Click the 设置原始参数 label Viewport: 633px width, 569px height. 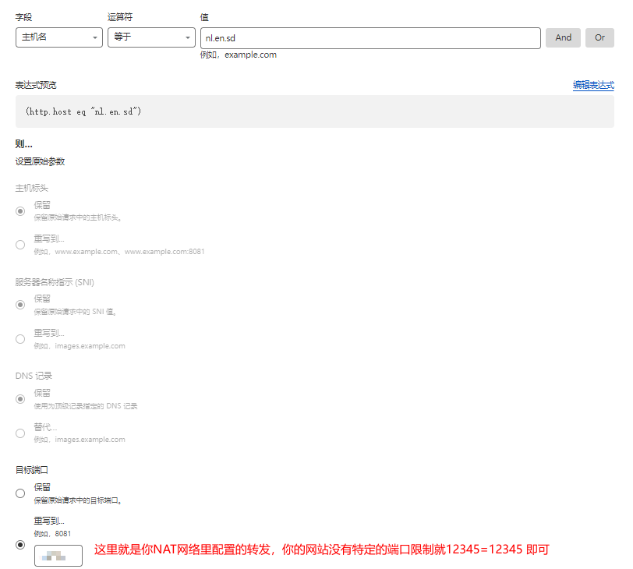[40, 161]
